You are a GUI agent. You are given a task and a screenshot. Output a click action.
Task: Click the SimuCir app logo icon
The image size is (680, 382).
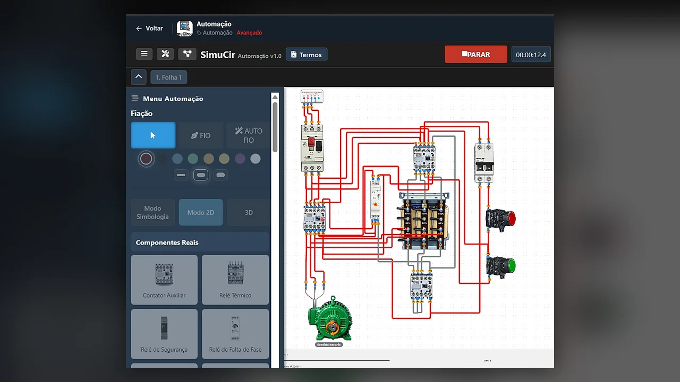coord(184,28)
